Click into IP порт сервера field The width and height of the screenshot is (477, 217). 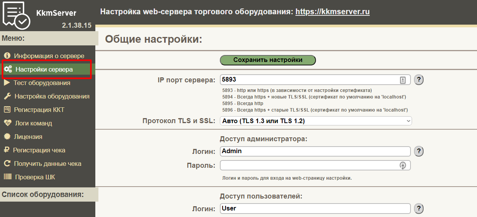315,80
